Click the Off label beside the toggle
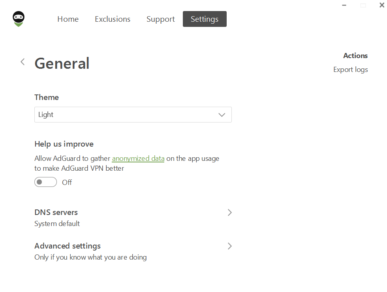 (67, 182)
